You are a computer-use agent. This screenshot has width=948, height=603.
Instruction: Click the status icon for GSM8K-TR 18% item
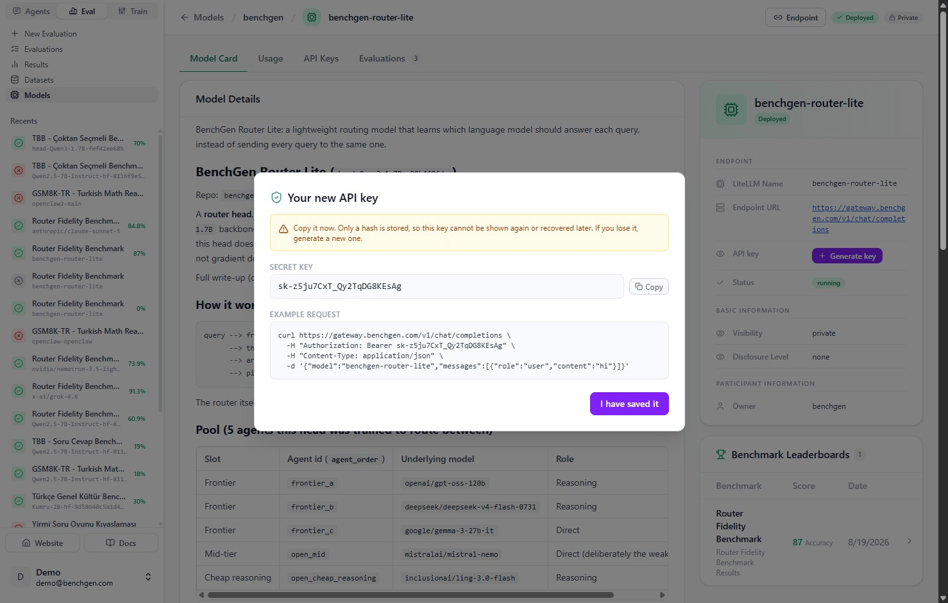(x=19, y=474)
